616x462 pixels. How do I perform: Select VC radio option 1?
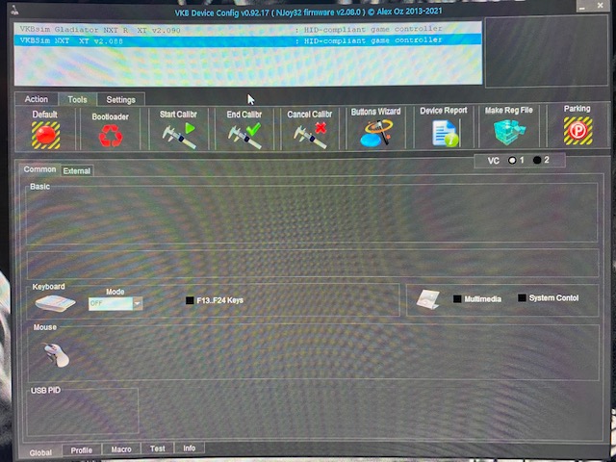(512, 160)
